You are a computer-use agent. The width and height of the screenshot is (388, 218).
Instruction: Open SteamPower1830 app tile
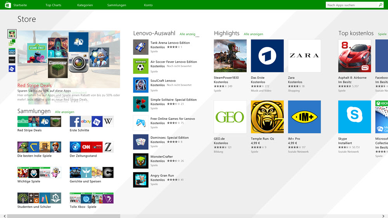pos(230,56)
